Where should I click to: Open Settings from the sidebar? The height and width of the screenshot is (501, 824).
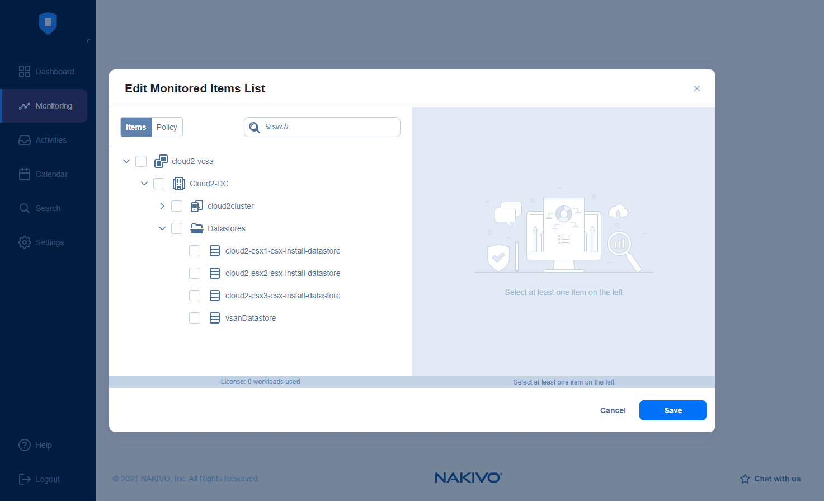point(45,242)
